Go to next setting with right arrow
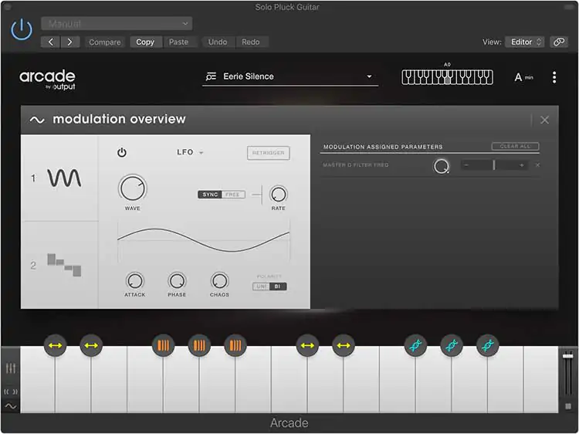 tap(69, 42)
